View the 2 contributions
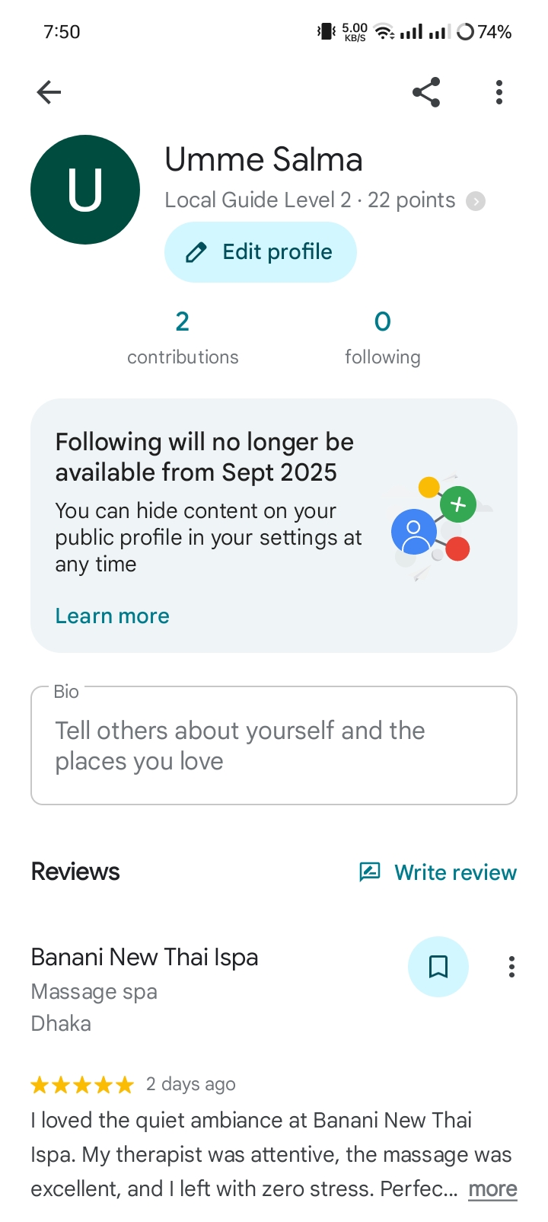The image size is (548, 1222). 183,336
